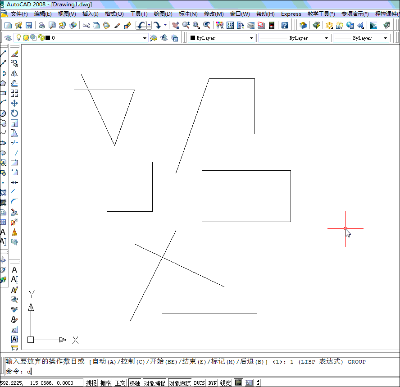400x387 pixels.
Task: Select the Stretch tool
Action: point(14,133)
